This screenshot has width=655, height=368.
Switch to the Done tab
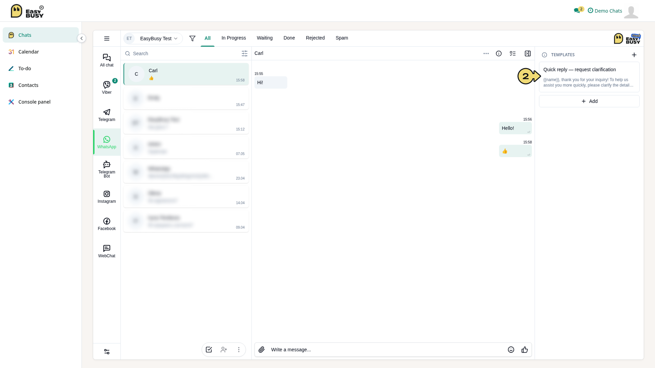(289, 38)
